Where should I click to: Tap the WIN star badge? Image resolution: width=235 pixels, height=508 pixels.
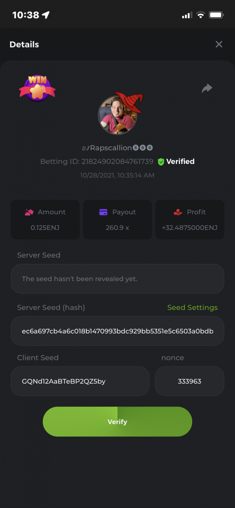coord(37,88)
